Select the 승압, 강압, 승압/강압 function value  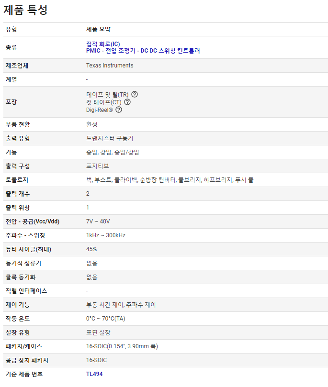113,152
